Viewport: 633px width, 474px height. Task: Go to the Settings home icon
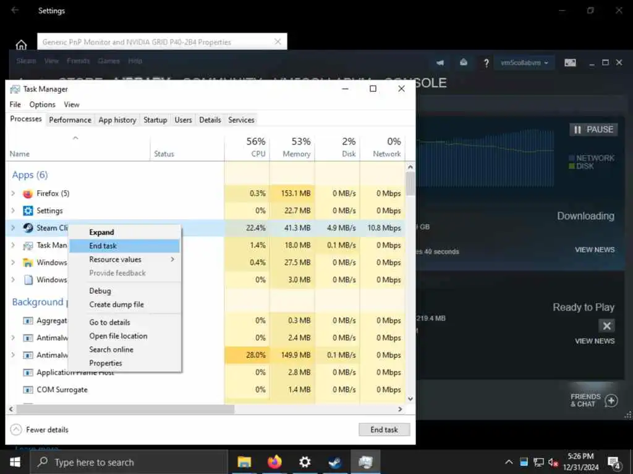[21, 44]
